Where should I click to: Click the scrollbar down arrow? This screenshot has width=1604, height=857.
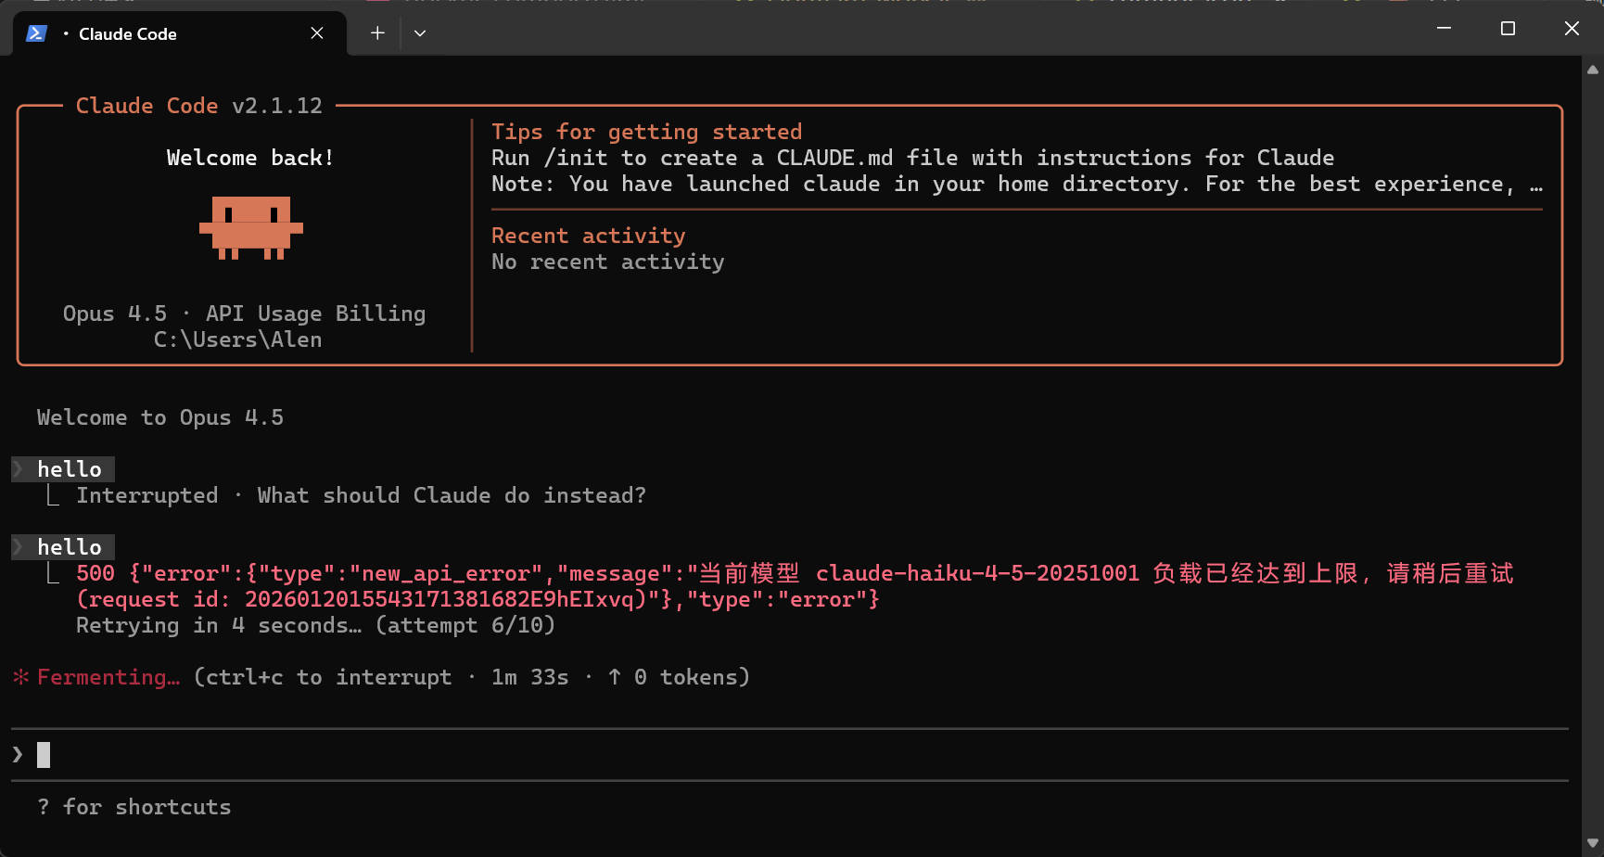1593,843
